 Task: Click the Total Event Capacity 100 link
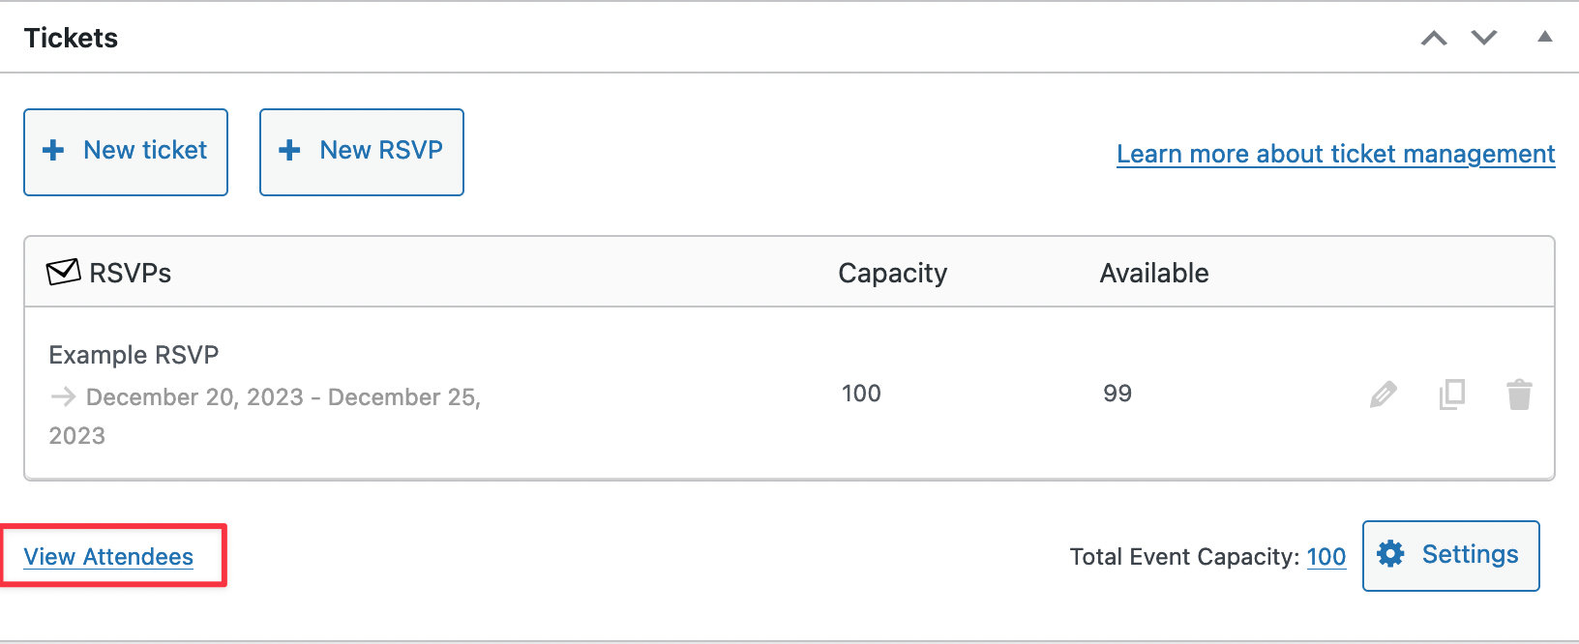(x=1326, y=557)
